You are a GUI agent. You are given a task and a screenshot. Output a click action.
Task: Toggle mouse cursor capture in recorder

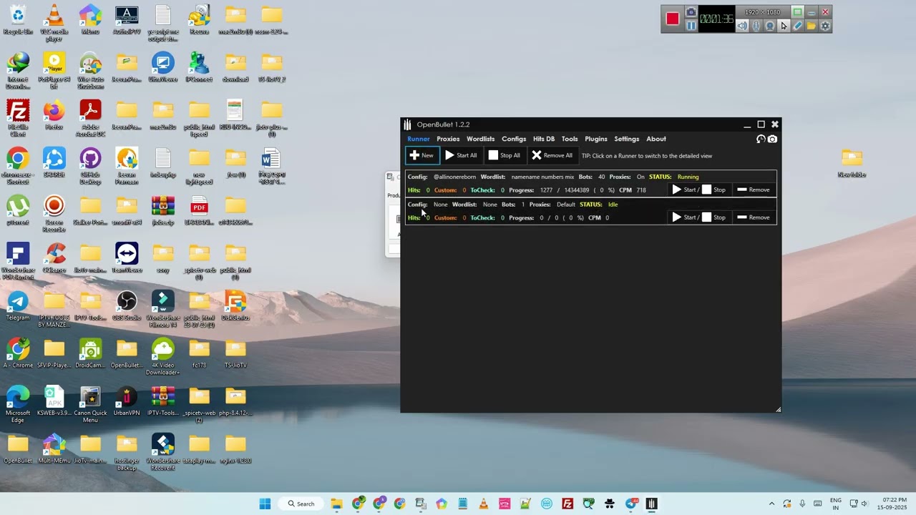click(x=784, y=26)
